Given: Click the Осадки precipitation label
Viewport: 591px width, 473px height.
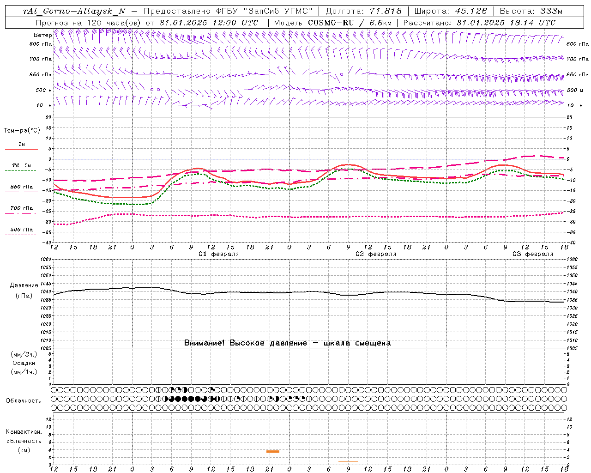Looking at the screenshot, I should 24,363.
